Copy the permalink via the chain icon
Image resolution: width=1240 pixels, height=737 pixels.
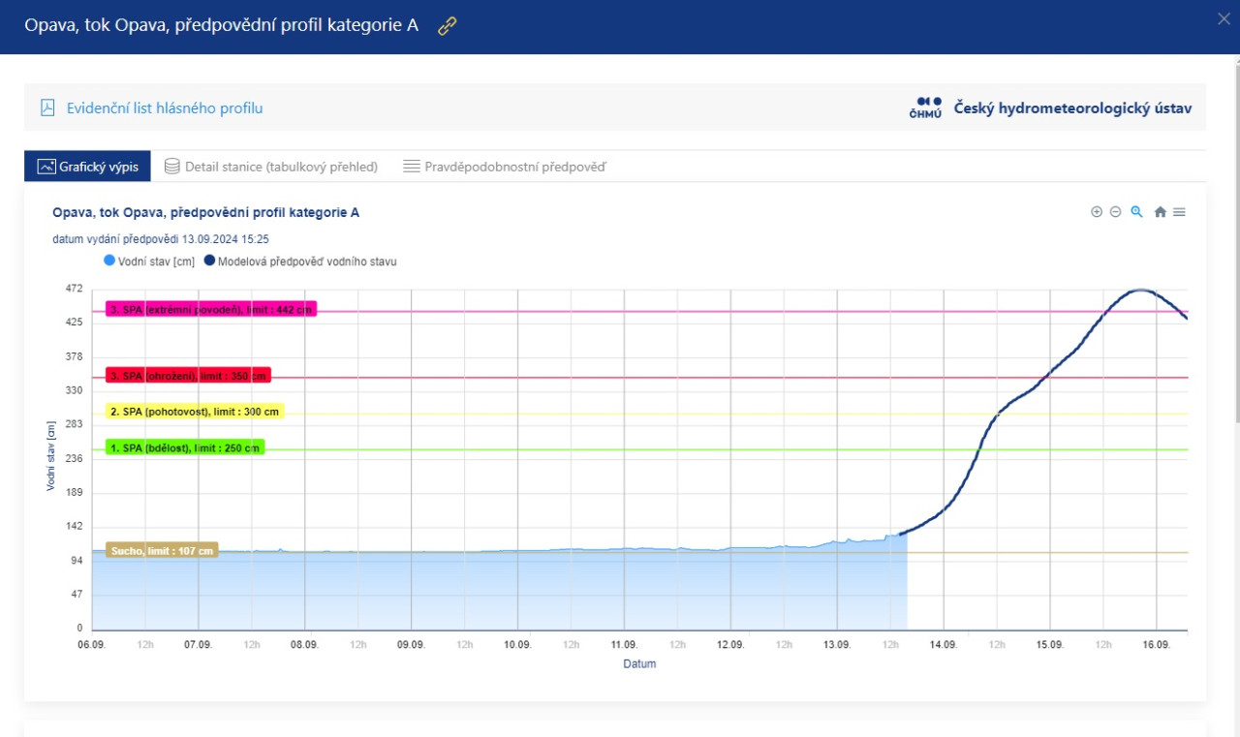pyautogui.click(x=447, y=26)
